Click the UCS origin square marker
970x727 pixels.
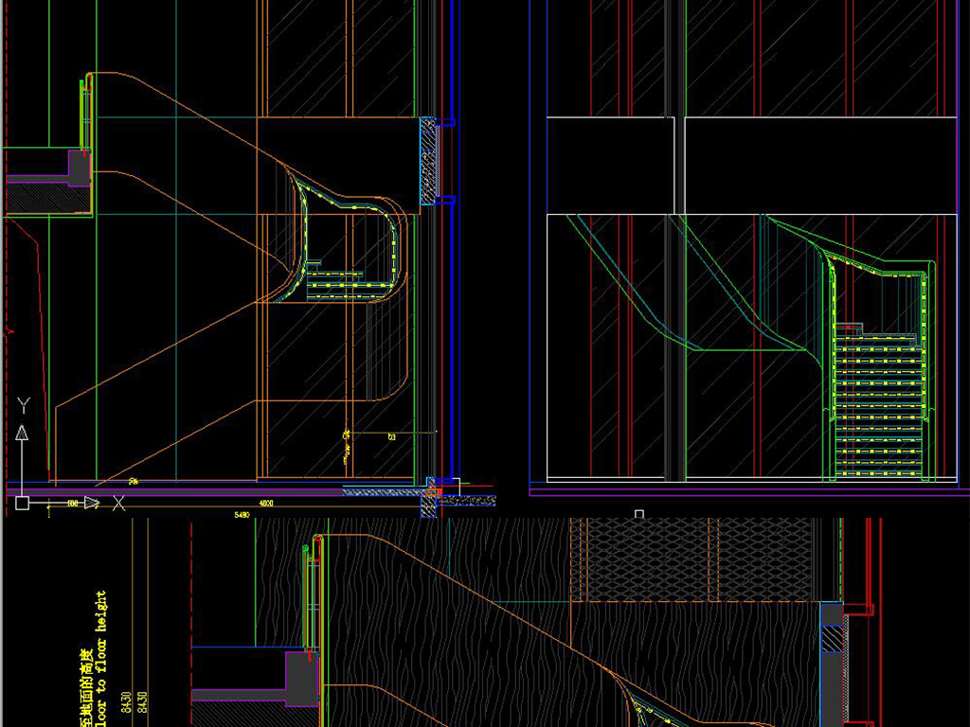coord(22,504)
